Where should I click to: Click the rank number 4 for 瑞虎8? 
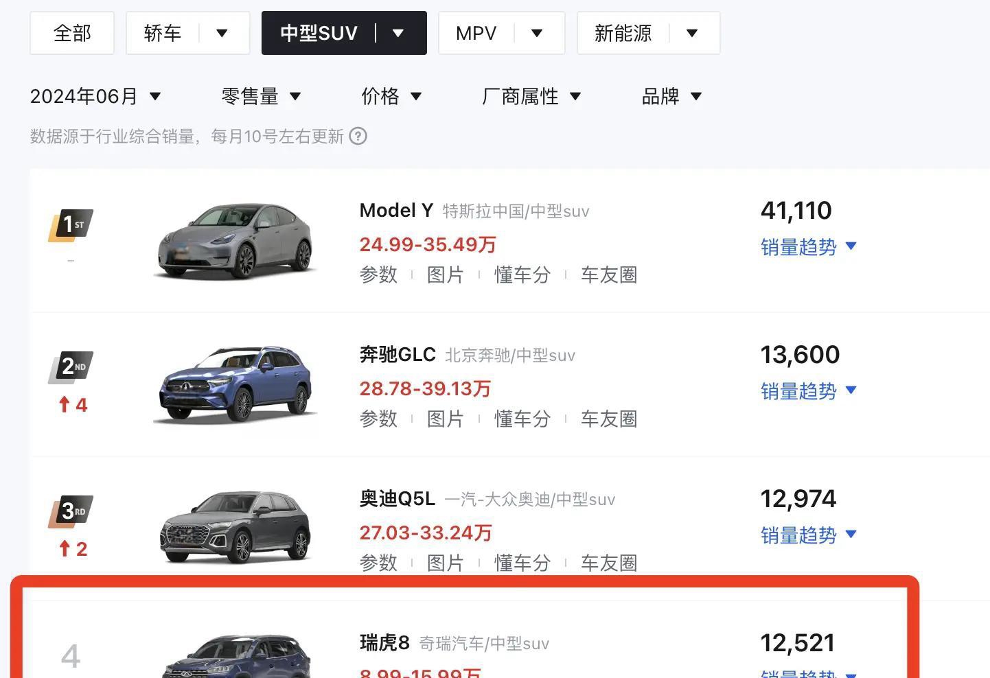(71, 657)
